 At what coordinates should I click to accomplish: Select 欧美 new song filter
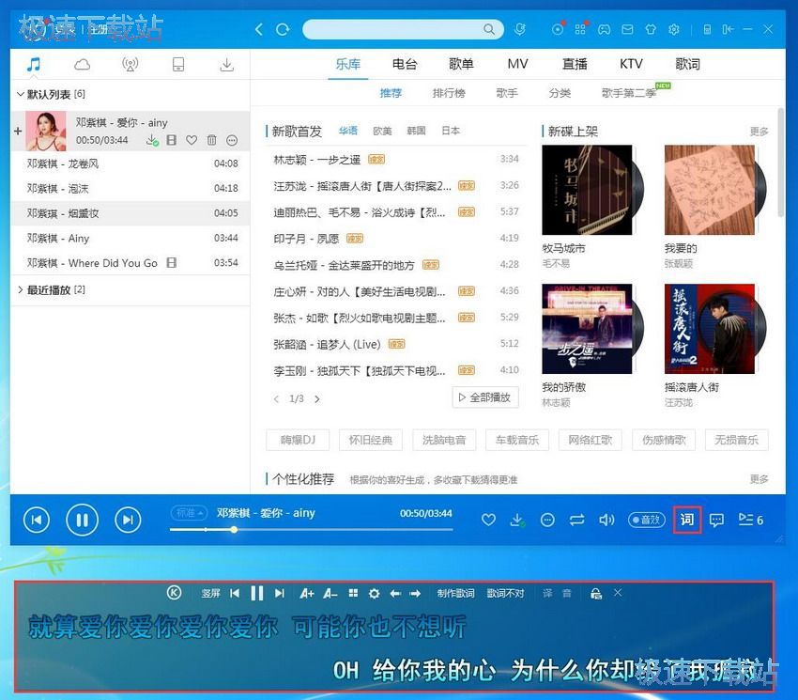coord(382,131)
